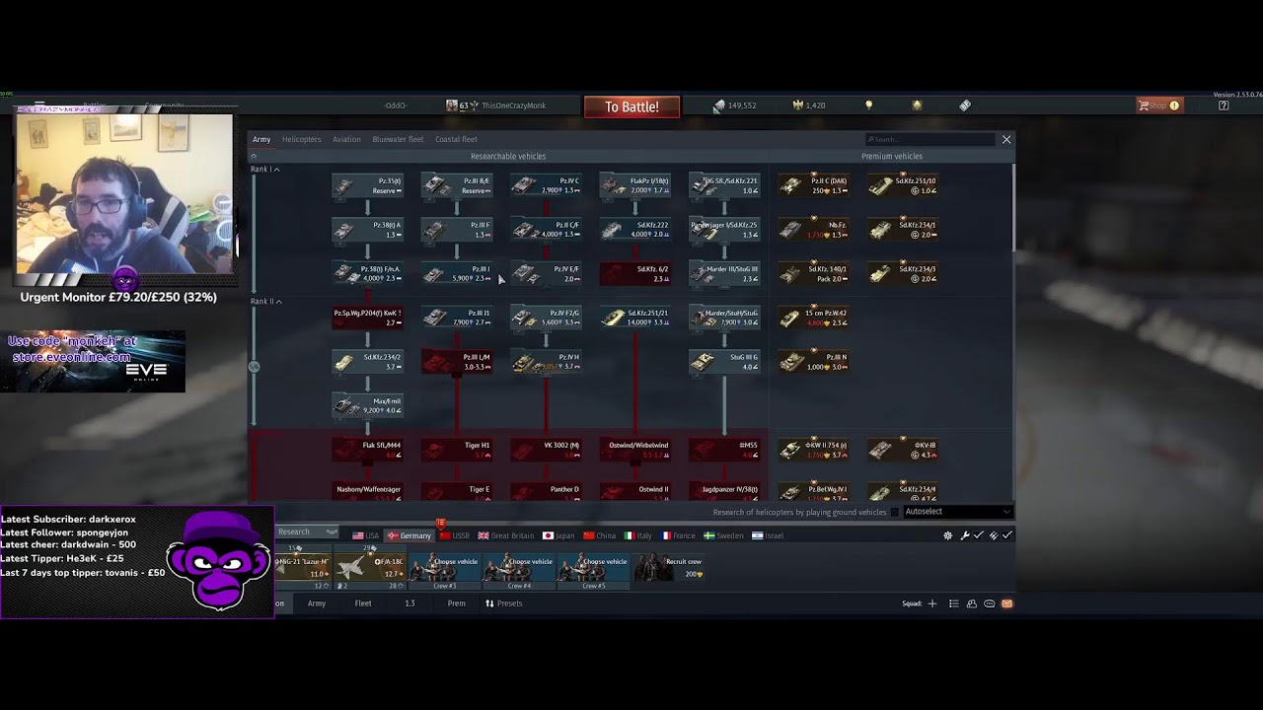Screen dimensions: 1263x710
Task: Select the Great Britain nation tab
Action: pos(506,535)
